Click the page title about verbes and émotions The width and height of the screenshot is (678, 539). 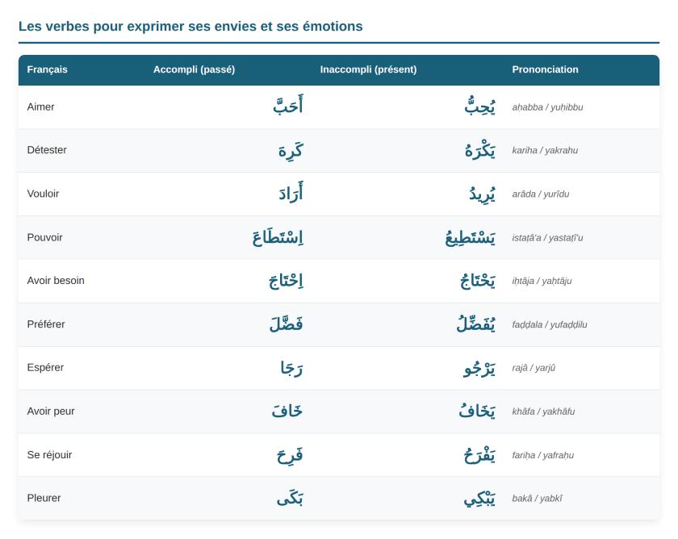[190, 27]
